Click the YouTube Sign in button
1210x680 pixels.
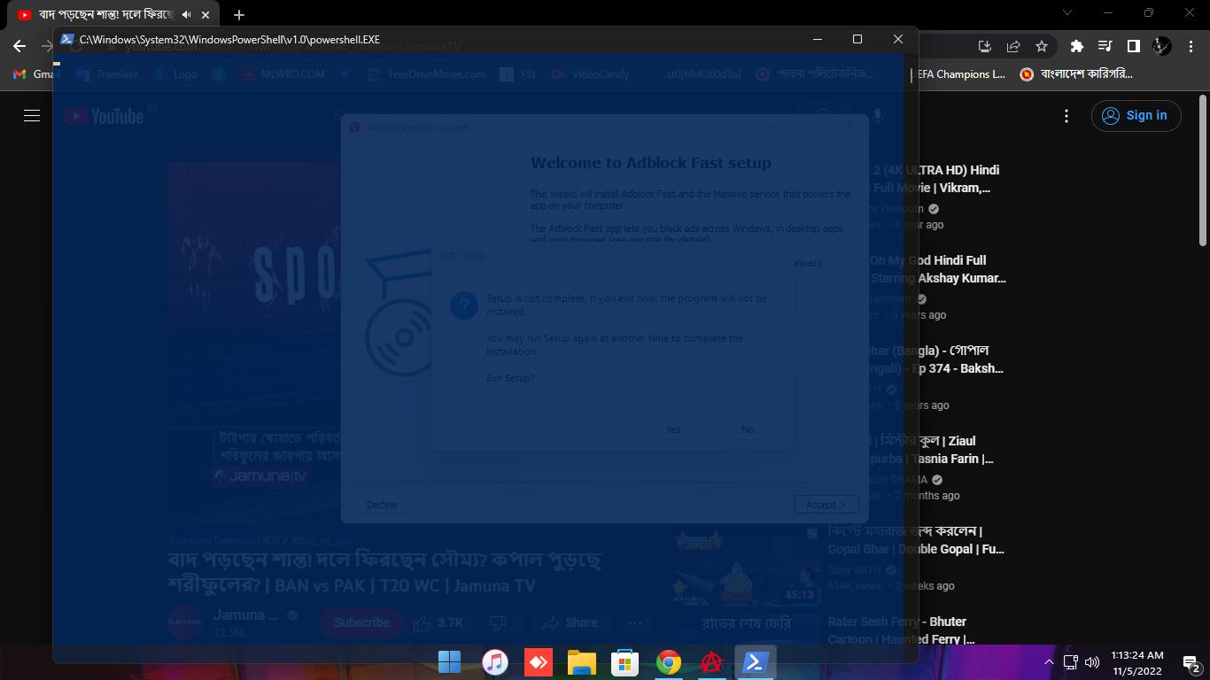tap(1136, 116)
